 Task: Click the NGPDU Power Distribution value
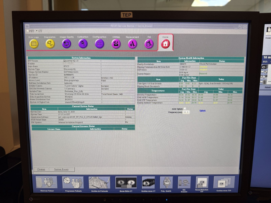[x=69, y=99]
